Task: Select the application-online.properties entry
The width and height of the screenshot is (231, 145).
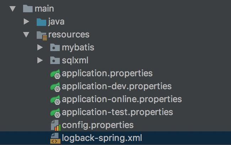Action: click(122, 99)
